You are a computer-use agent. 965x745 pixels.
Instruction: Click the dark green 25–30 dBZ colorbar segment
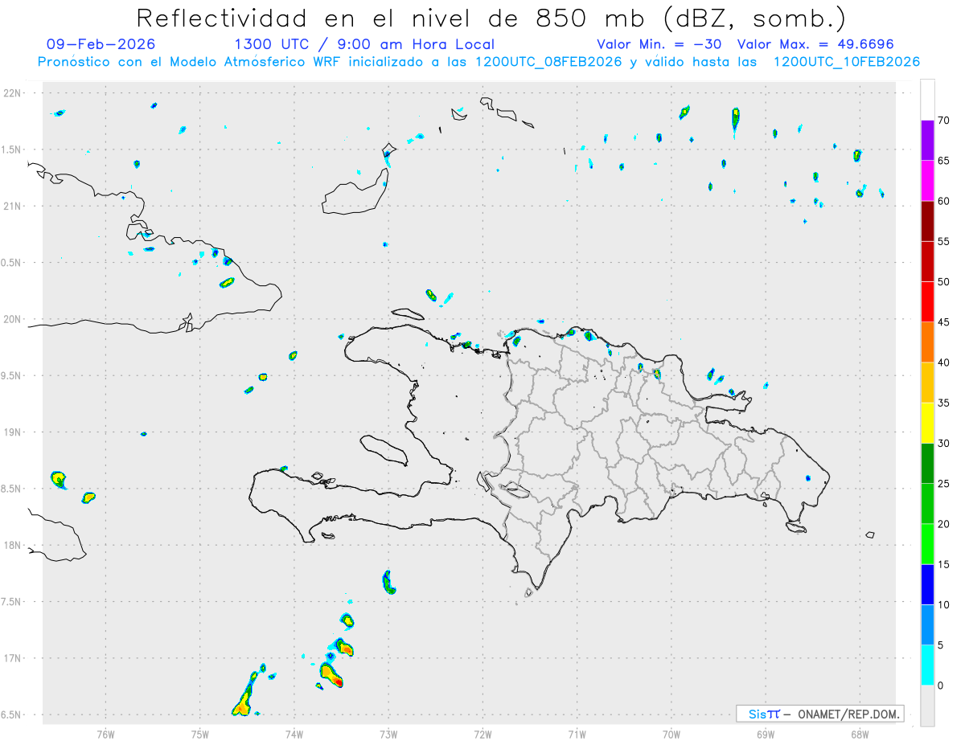[927, 464]
